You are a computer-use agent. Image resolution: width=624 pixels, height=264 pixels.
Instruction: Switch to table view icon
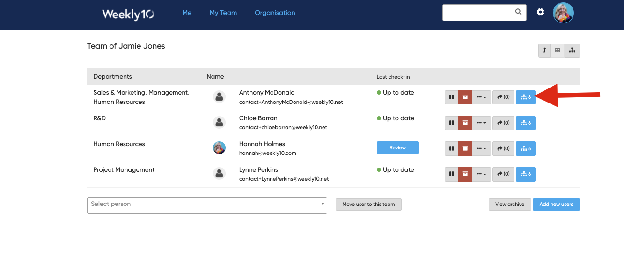click(x=558, y=50)
